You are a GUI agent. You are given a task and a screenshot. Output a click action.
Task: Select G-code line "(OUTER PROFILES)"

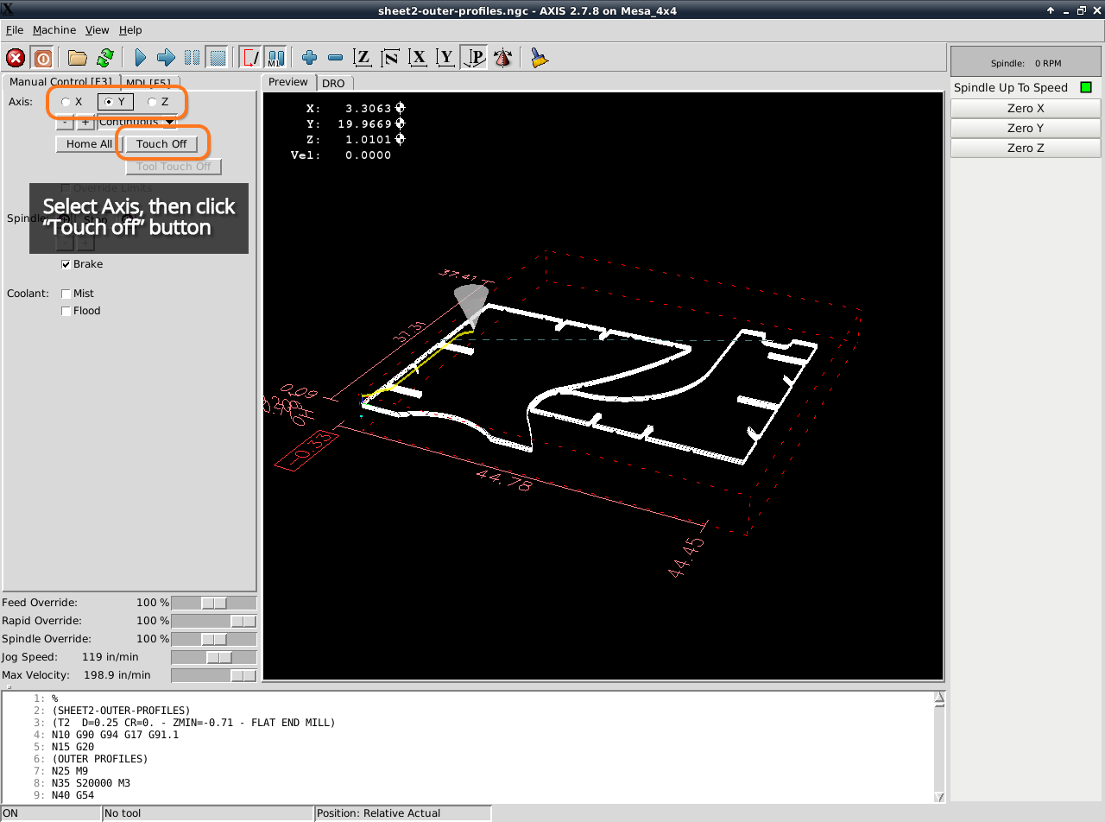point(99,759)
